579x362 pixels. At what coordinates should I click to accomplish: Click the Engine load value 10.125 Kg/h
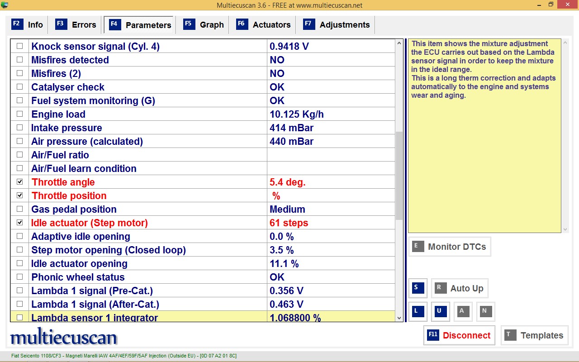[297, 114]
